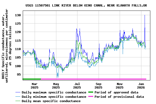Click the 'Jul 2025' x-axis label
The image size is (156, 104).
pos(77,86)
